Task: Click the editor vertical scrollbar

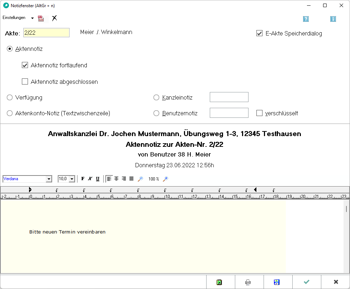Action: click(346, 236)
